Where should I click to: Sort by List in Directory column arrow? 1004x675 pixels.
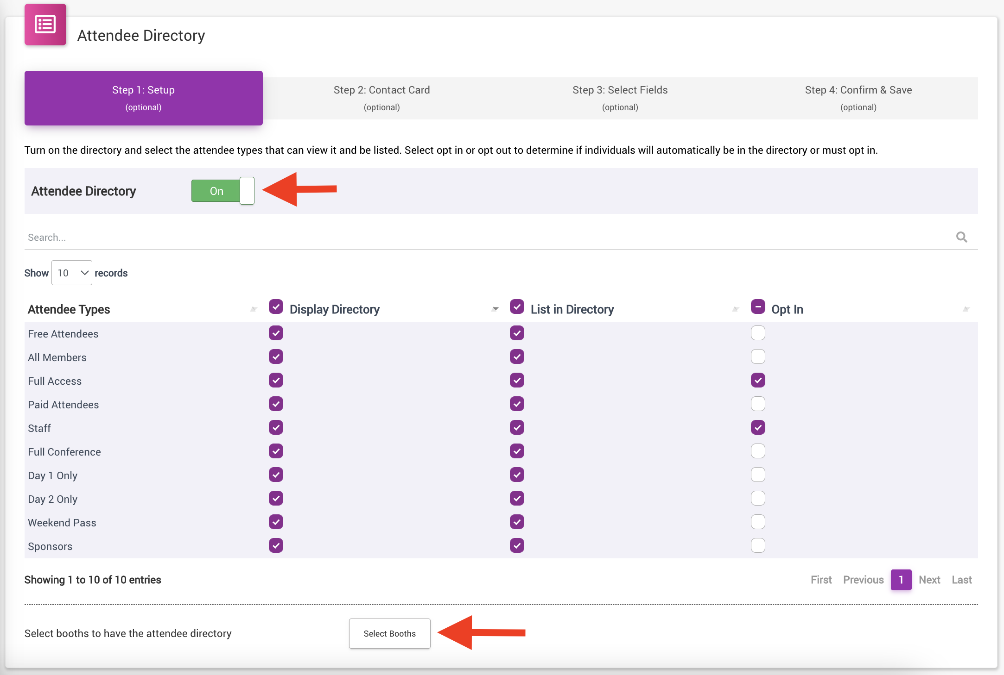(736, 309)
